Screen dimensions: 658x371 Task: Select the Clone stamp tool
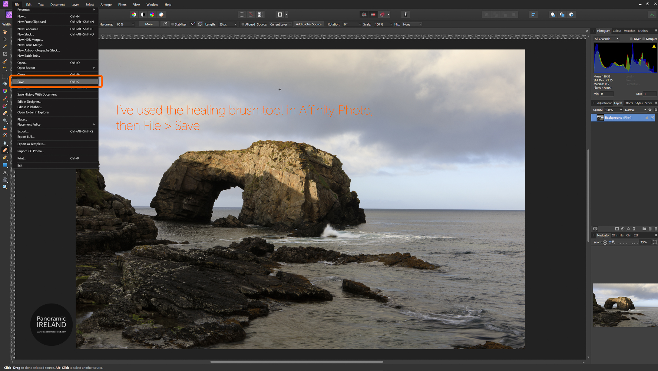click(x=5, y=128)
